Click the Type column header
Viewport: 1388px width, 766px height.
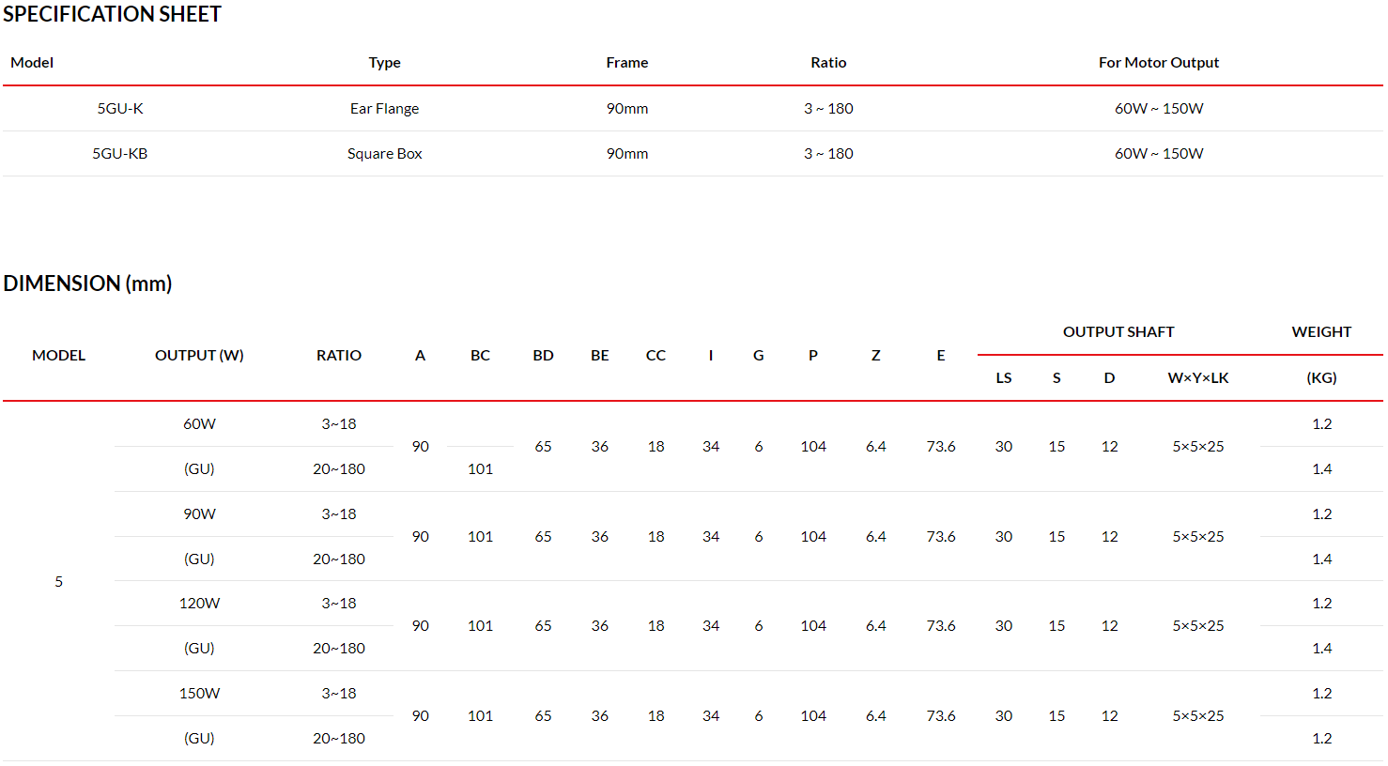(x=384, y=63)
